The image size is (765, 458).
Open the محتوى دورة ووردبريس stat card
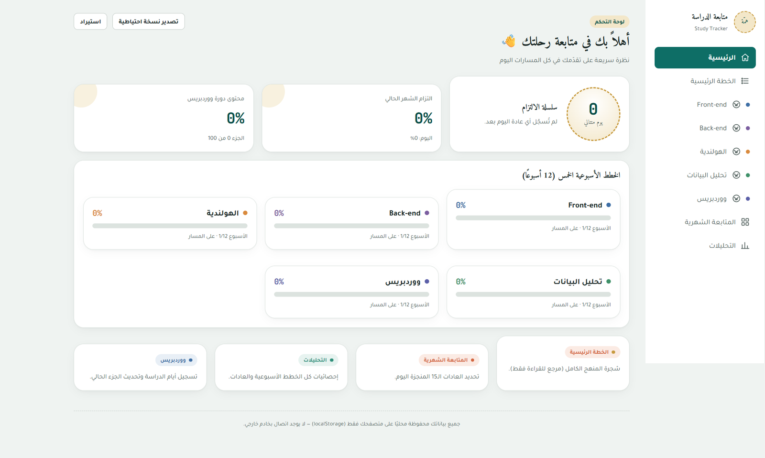(x=164, y=118)
